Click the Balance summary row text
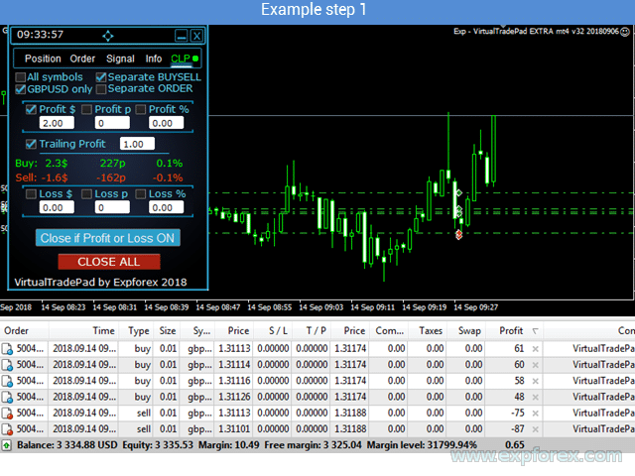 [247, 445]
